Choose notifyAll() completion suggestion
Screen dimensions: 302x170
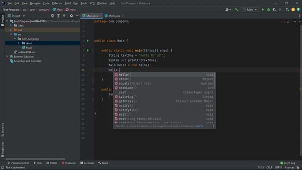coord(164,110)
